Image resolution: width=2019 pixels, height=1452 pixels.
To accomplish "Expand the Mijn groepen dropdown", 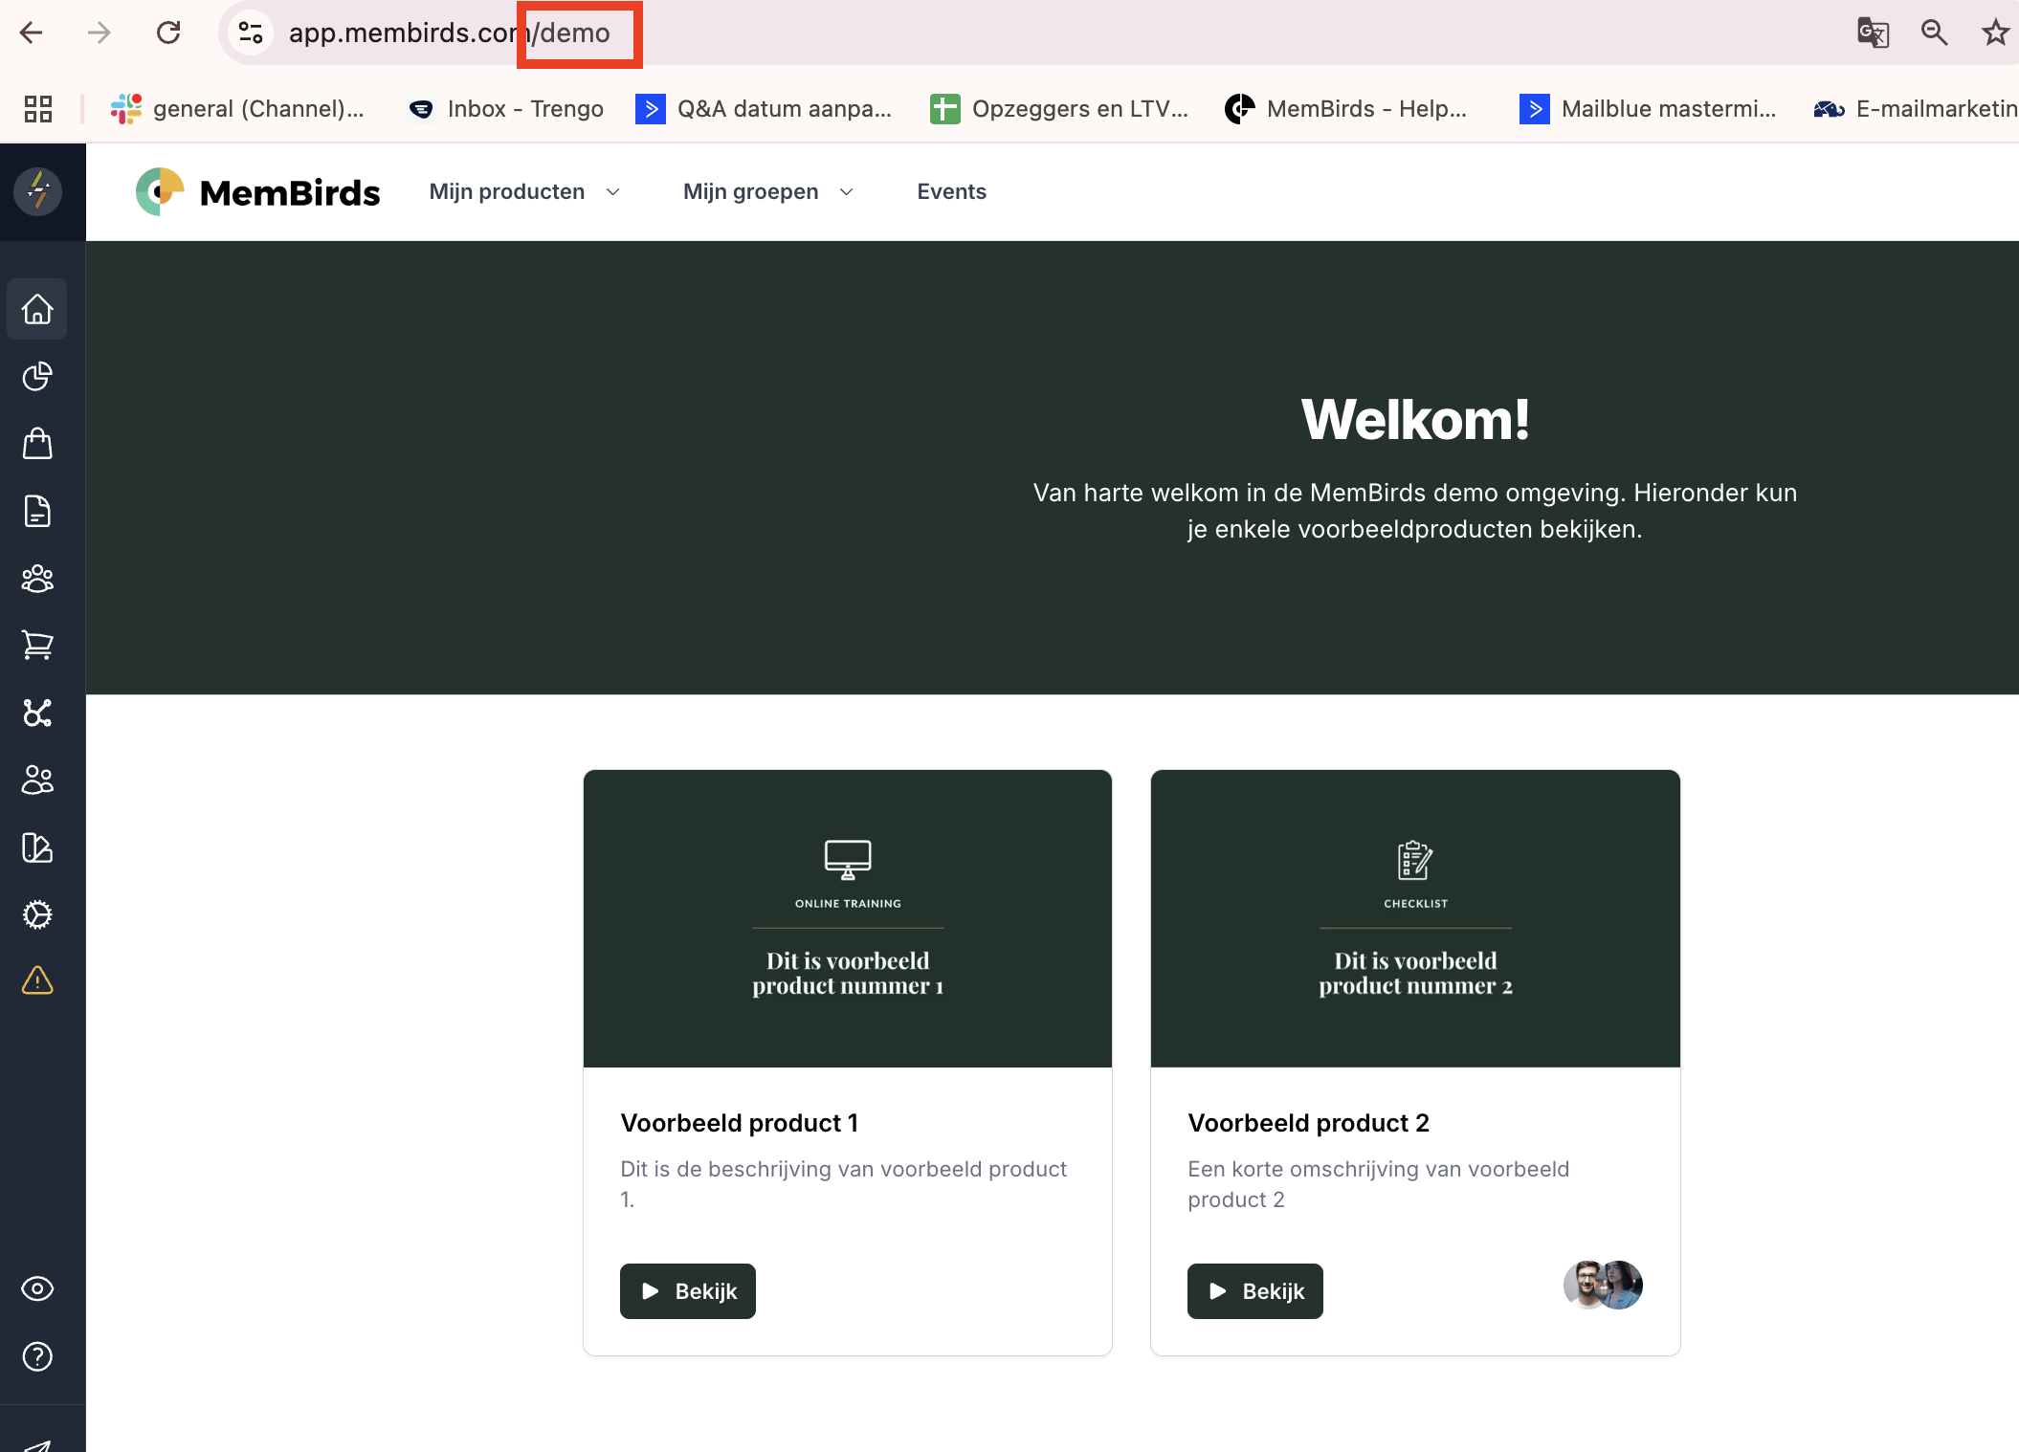I will pos(767,191).
